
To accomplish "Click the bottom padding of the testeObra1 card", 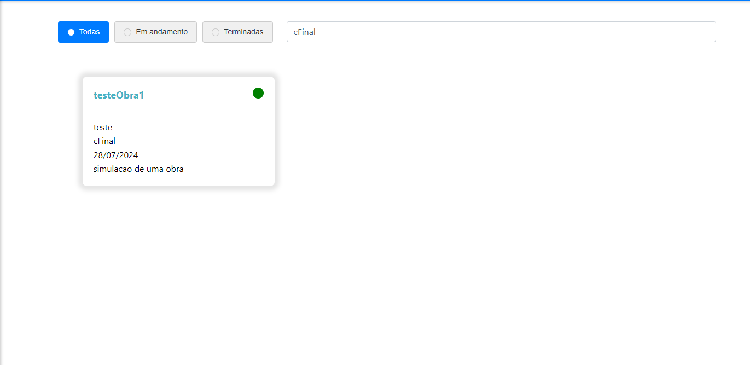I will [178, 181].
